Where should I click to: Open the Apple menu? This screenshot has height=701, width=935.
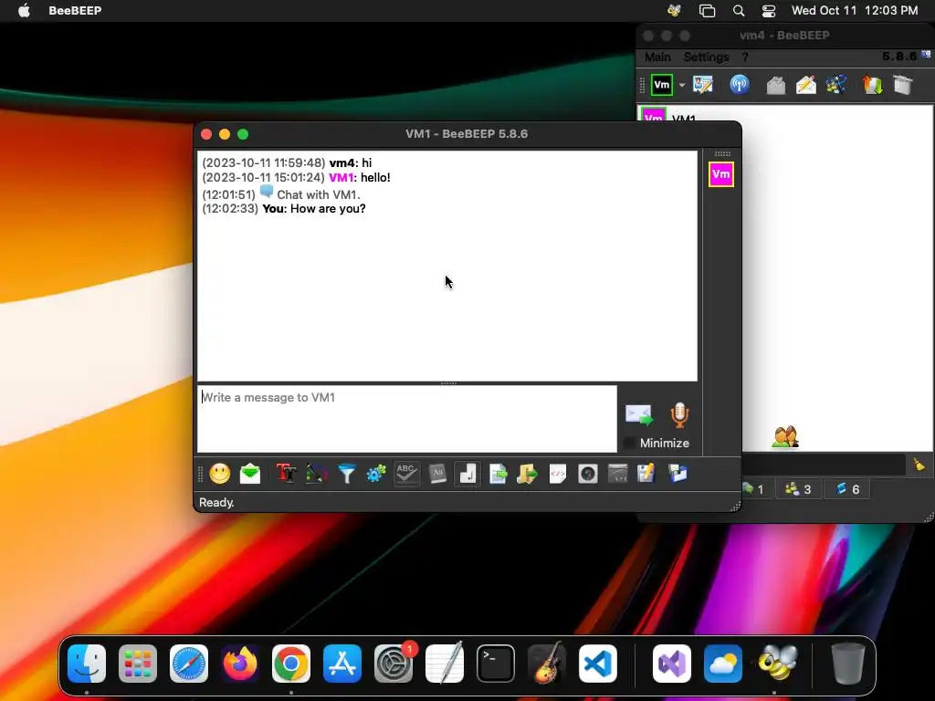[24, 10]
